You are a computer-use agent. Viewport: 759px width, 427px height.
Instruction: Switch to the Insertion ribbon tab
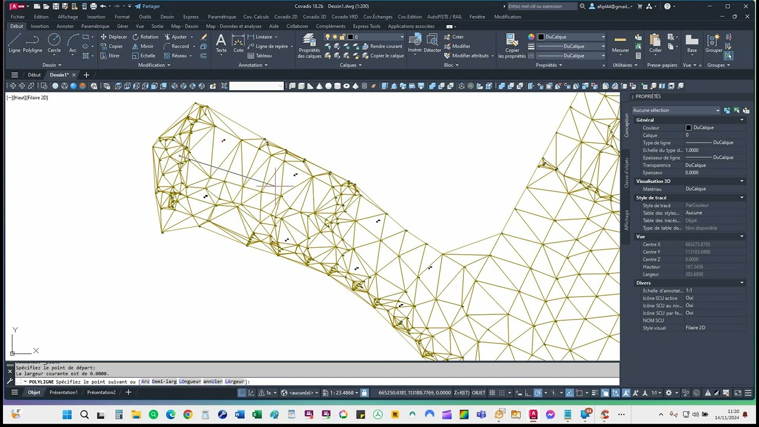click(40, 26)
